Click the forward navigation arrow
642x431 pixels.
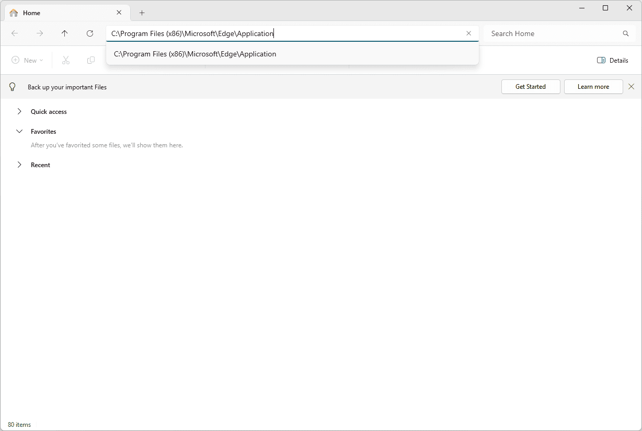pyautogui.click(x=40, y=33)
